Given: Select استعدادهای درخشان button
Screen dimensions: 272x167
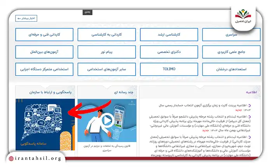Looking at the screenshot, I should pos(231,69).
